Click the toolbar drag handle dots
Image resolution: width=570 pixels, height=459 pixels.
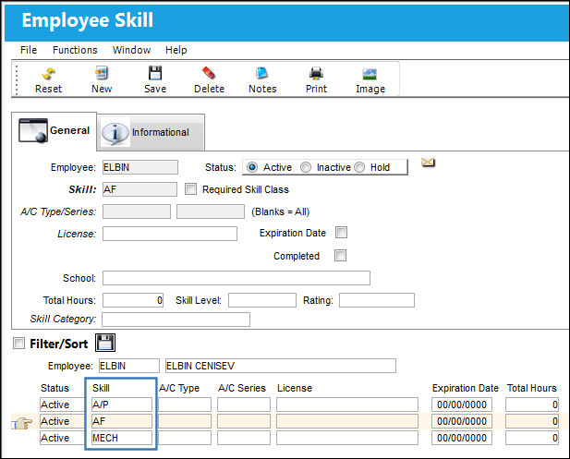17,79
